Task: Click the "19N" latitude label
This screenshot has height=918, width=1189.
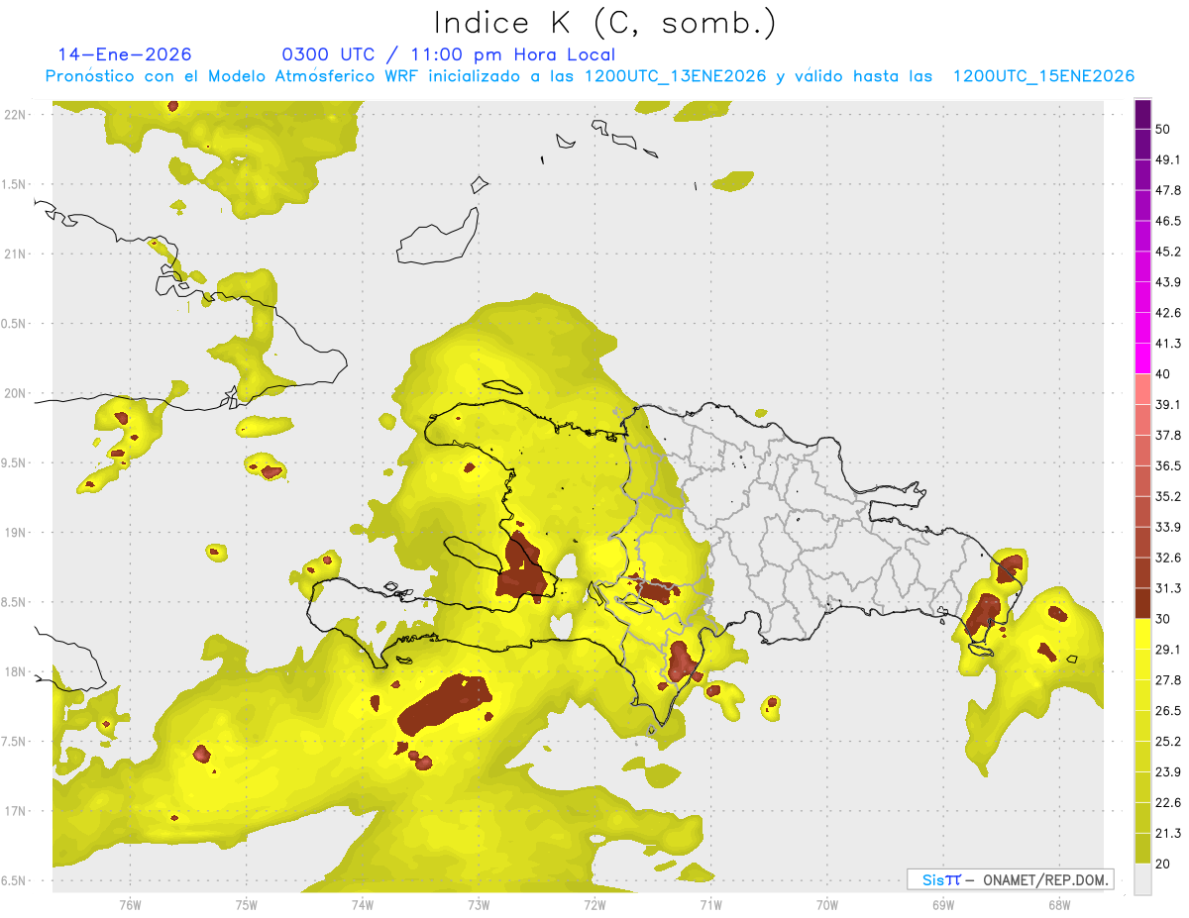Action: pos(15,532)
